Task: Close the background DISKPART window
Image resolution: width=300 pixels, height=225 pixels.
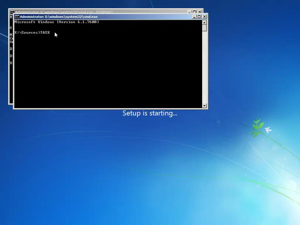Action: click(x=200, y=12)
